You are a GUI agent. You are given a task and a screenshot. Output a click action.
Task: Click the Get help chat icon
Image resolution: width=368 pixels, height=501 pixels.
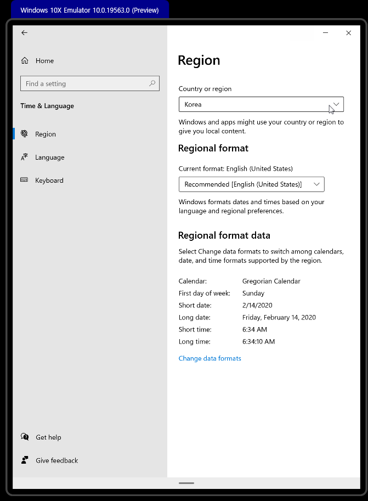coord(25,437)
